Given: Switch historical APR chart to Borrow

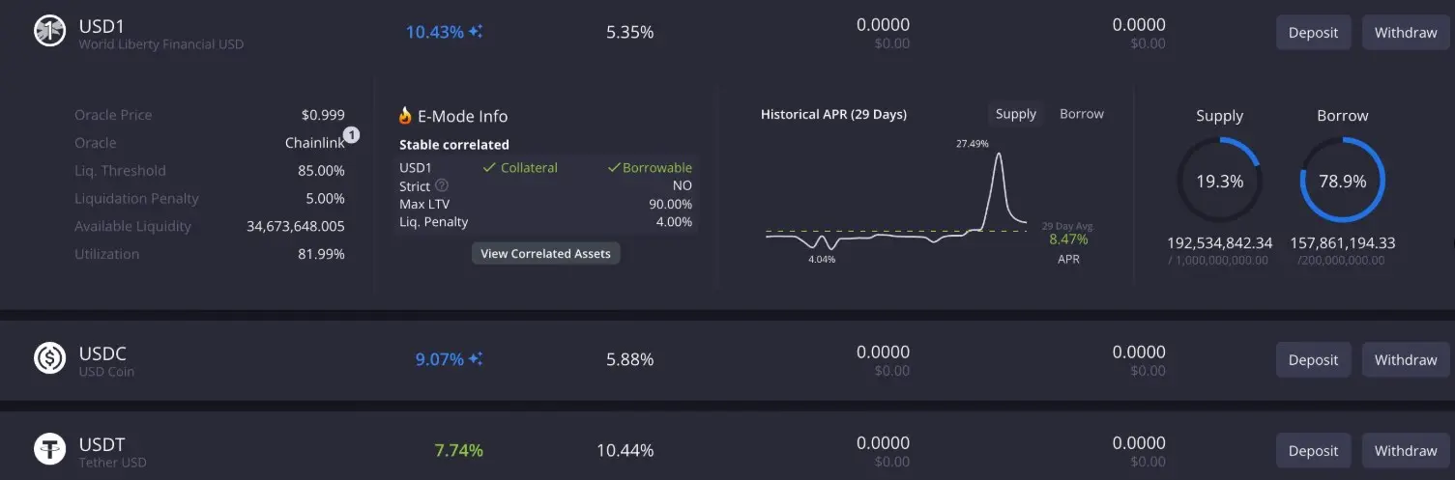Looking at the screenshot, I should point(1081,114).
